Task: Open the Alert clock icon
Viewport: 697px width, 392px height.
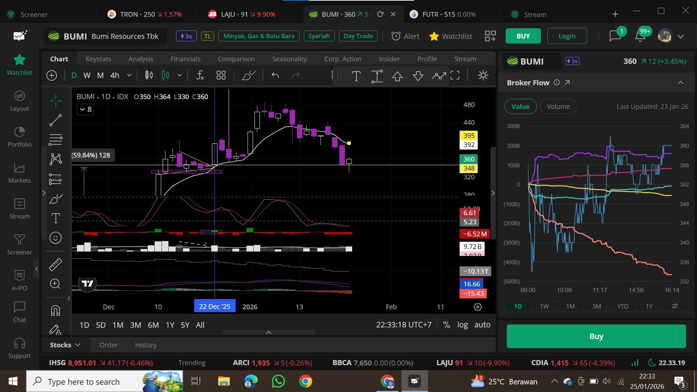Action: [x=396, y=36]
